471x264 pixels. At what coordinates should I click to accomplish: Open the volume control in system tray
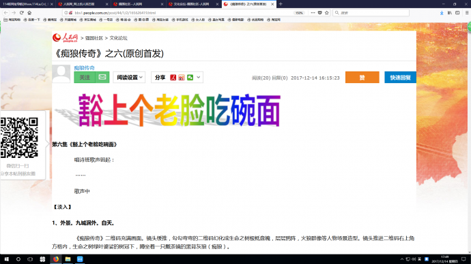(414, 259)
